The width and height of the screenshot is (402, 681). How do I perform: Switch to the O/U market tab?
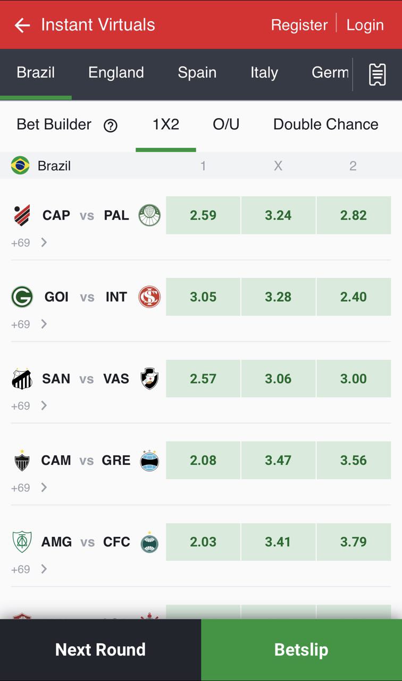click(x=226, y=124)
